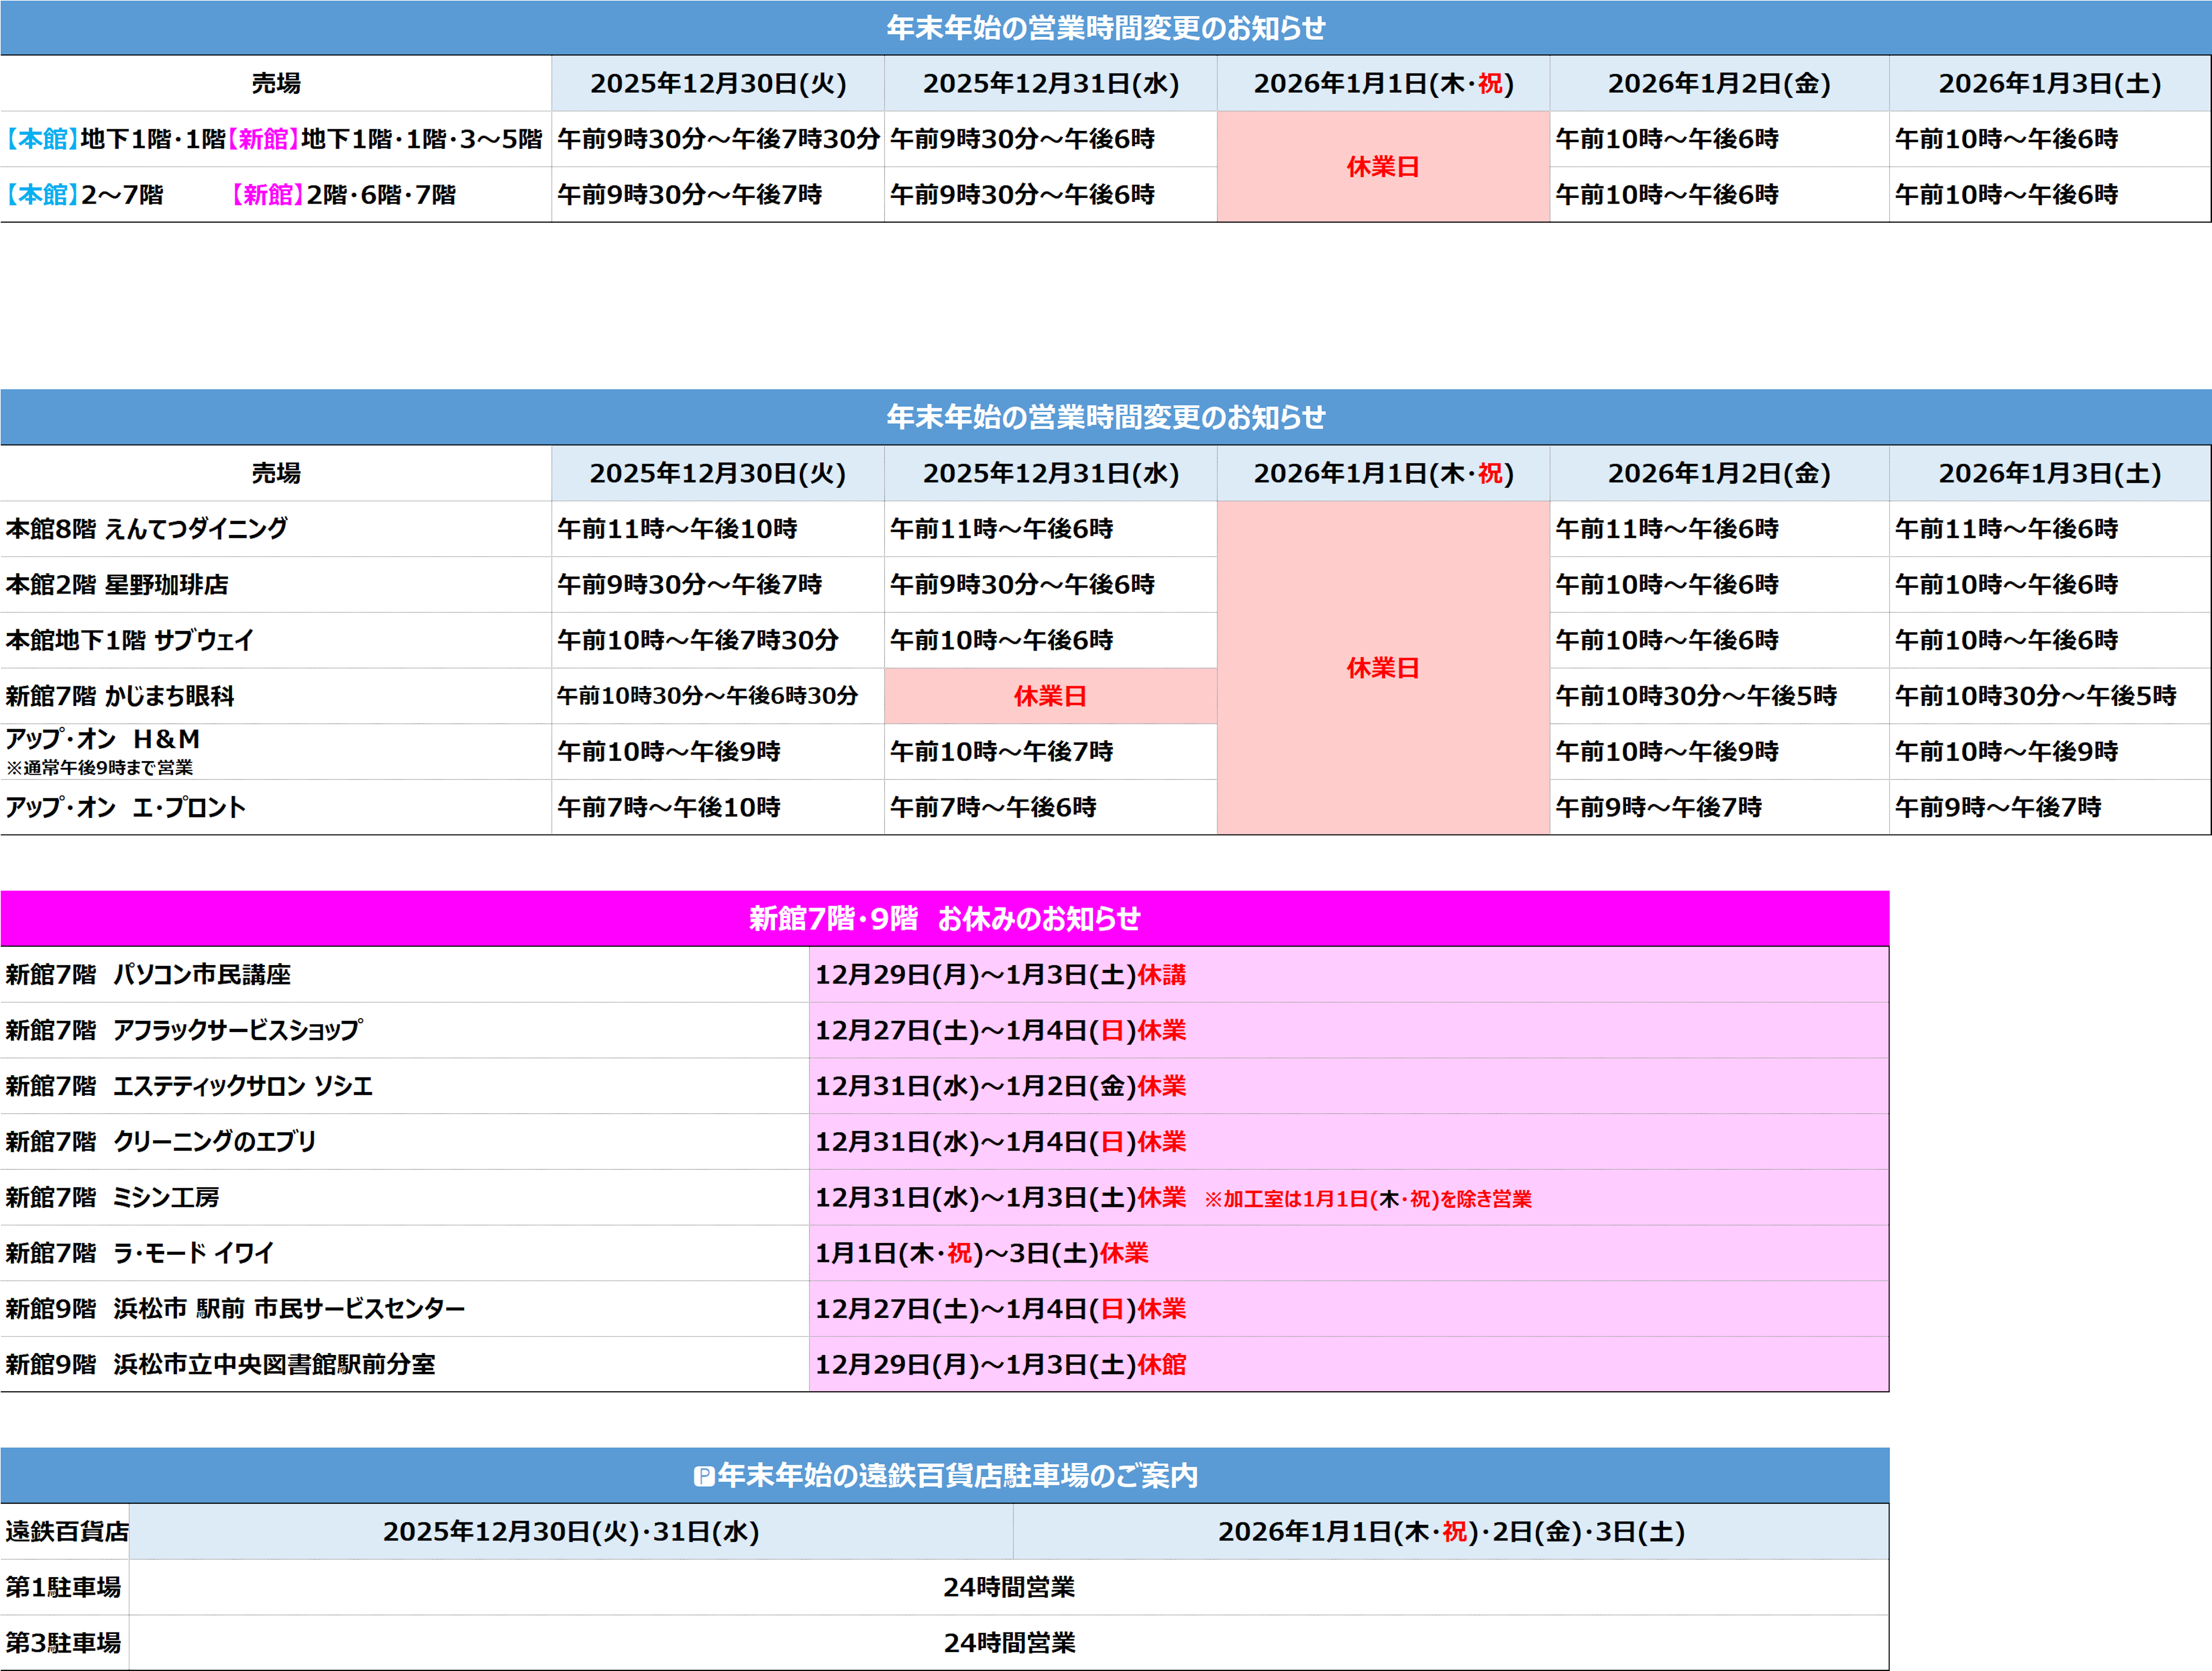This screenshot has height=1671, width=2212.
Task: Click the magenta 新館7階・9階 お休みのお知らせ banner
Action: tap(944, 918)
